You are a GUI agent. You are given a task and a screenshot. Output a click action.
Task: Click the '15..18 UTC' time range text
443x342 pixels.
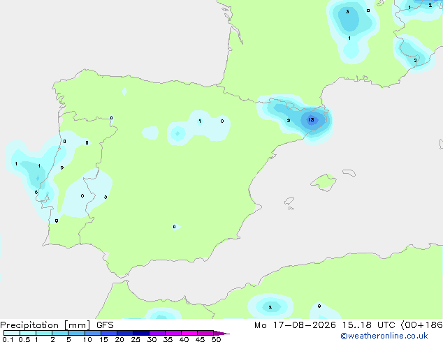click(x=368, y=325)
